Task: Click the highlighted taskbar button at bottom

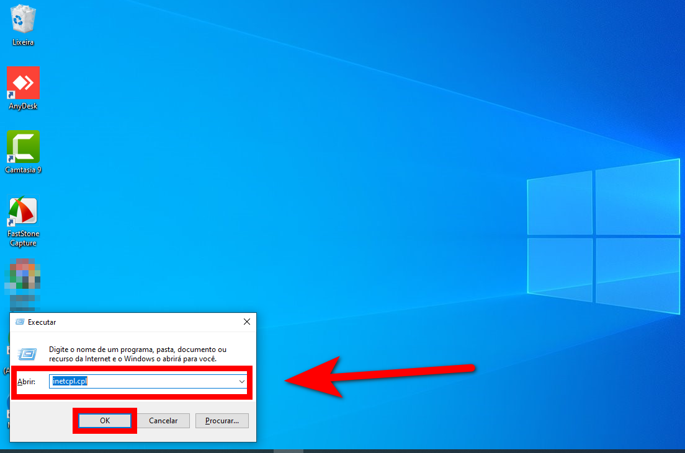Action: [288, 451]
